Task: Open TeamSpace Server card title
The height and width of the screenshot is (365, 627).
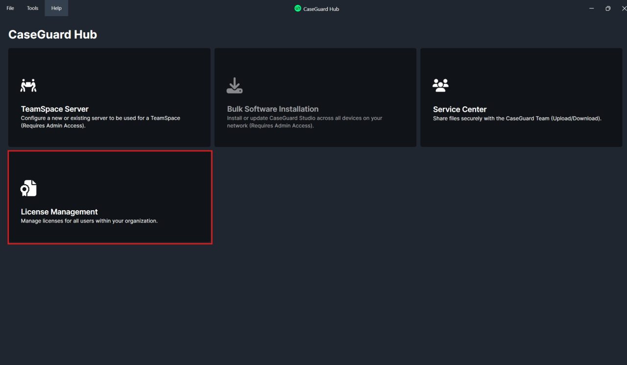Action: [55, 109]
